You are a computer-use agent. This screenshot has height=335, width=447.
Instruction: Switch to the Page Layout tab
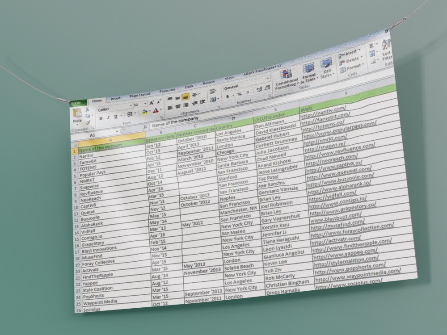coord(139,95)
